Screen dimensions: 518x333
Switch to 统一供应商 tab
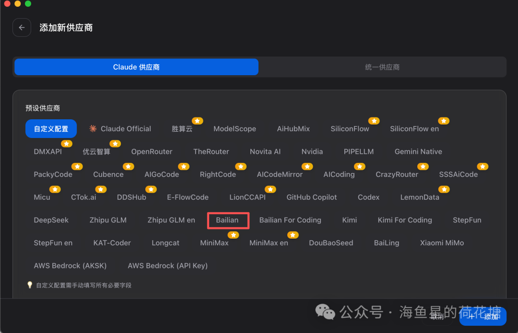(x=382, y=67)
